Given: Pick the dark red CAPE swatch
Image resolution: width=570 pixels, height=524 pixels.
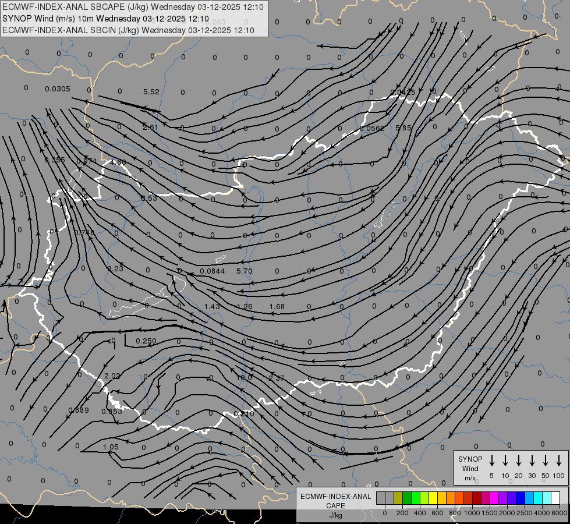Looking at the screenshot, I should tap(477, 498).
